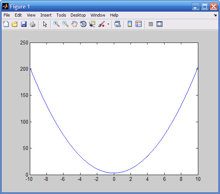
Task: Open the Tools menu
Action: 61,15
